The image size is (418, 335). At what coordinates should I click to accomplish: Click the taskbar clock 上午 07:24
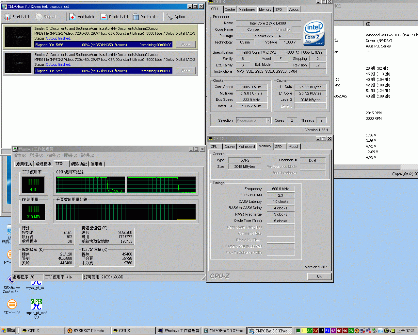pos(406,331)
